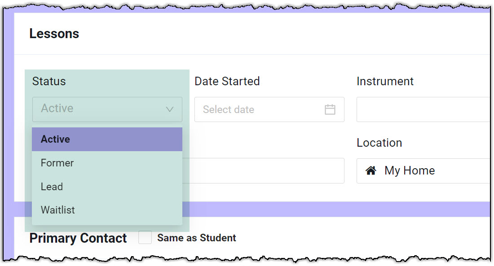The height and width of the screenshot is (266, 494).
Task: Click the Same as Student label text
Action: 197,238
